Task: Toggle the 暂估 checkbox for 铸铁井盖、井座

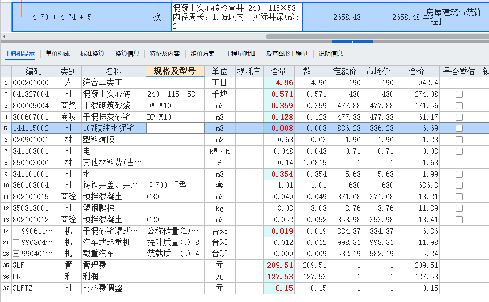Action: (x=459, y=185)
